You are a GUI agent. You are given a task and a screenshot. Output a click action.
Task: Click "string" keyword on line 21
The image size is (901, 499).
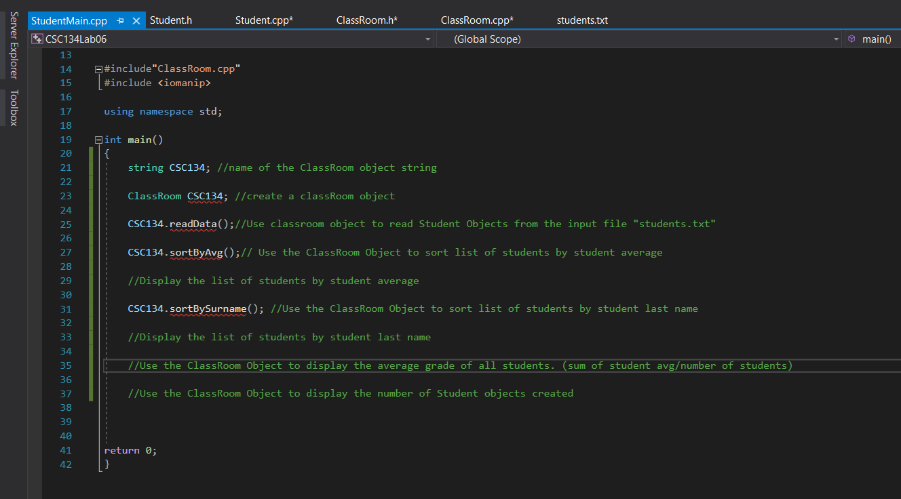146,167
